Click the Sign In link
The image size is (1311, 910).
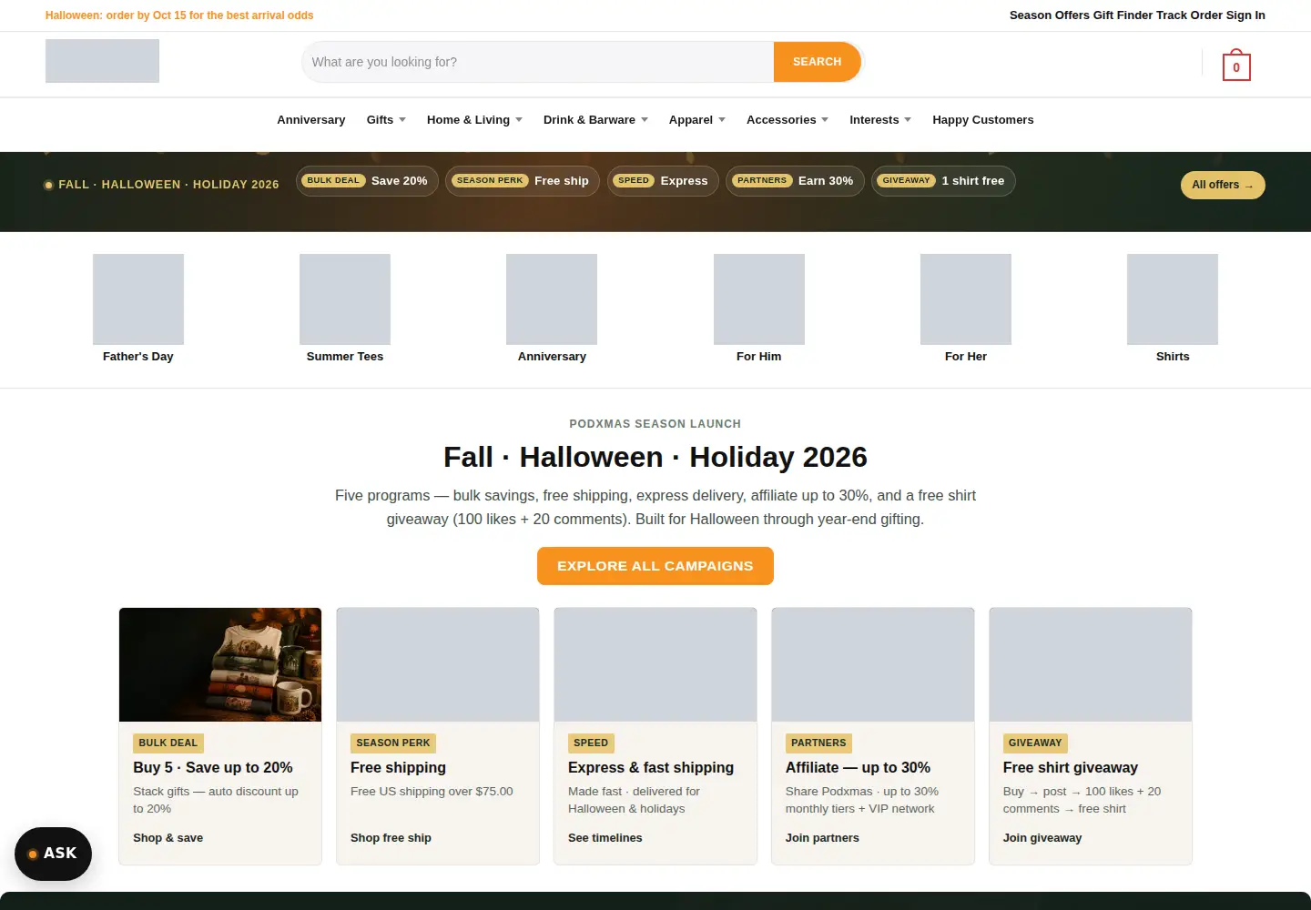click(x=1245, y=15)
